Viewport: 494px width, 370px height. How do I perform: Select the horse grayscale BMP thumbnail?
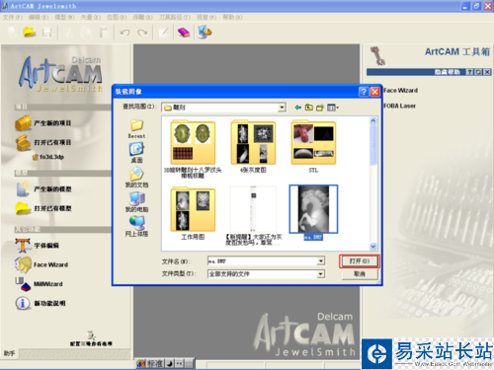click(x=313, y=209)
